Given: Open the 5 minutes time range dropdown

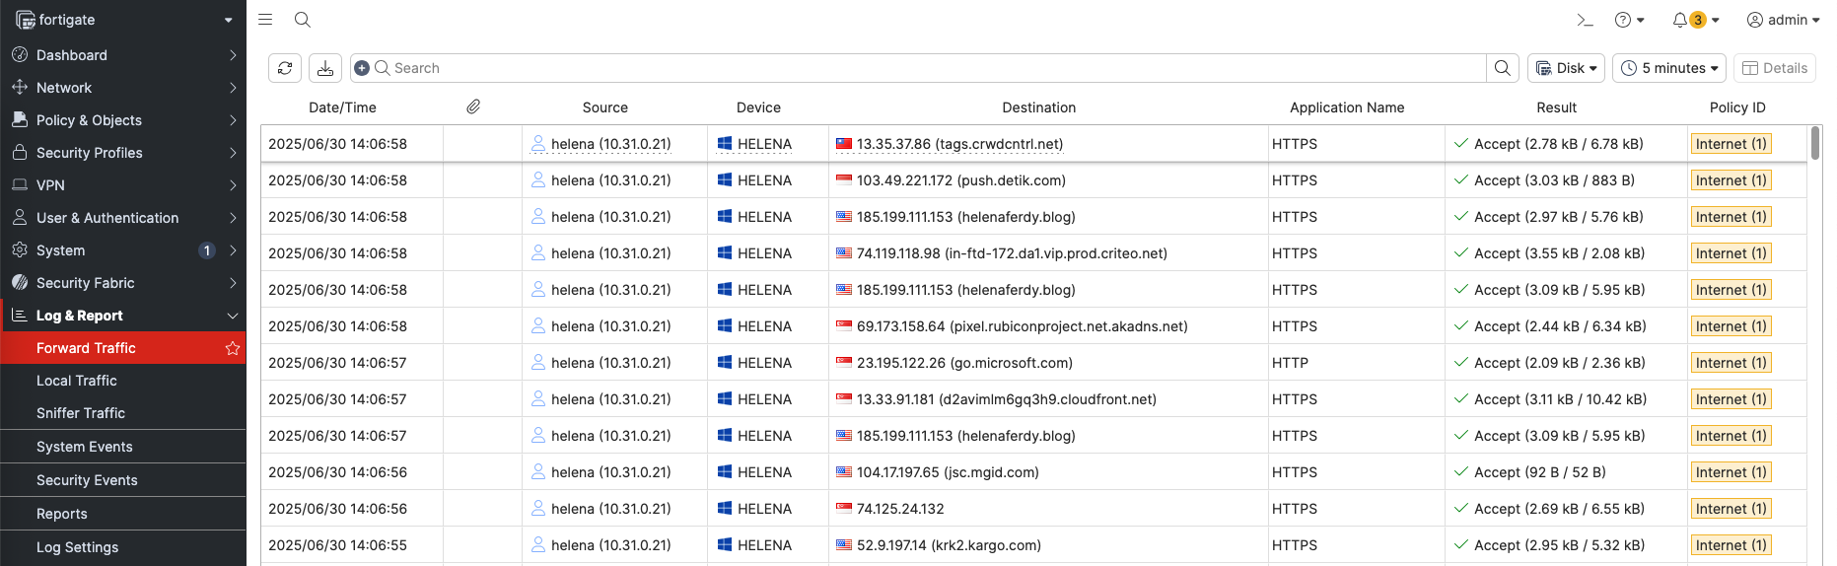Looking at the screenshot, I should 1668,68.
